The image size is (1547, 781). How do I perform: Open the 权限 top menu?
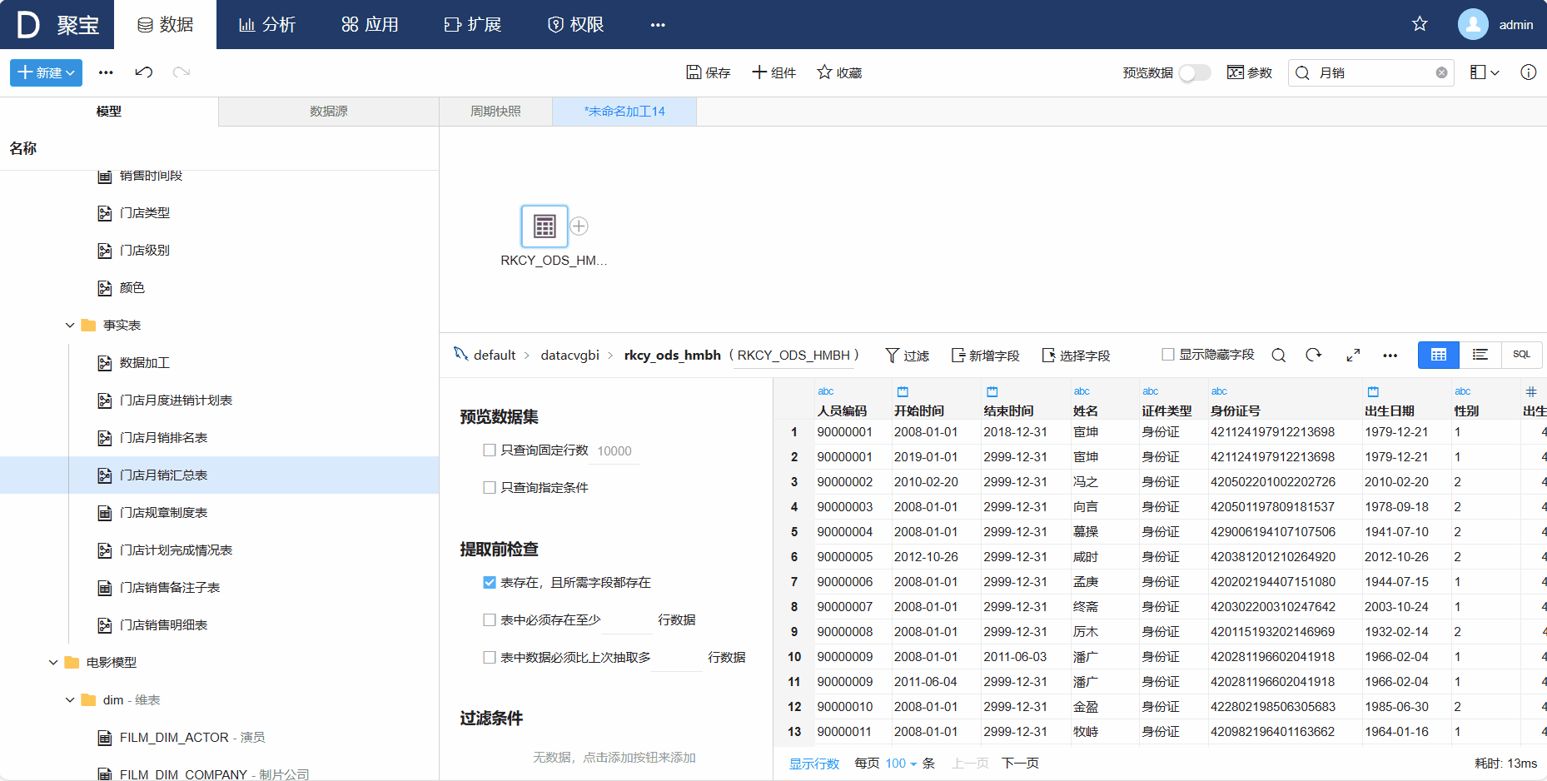pos(575,25)
